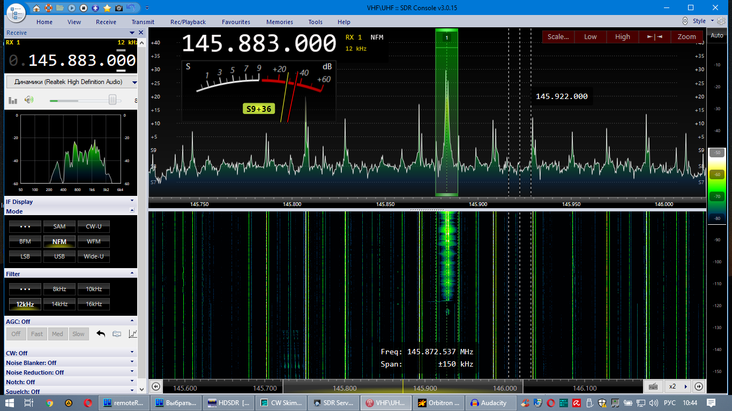Open the Tools menu
732x411 pixels.
pos(315,22)
